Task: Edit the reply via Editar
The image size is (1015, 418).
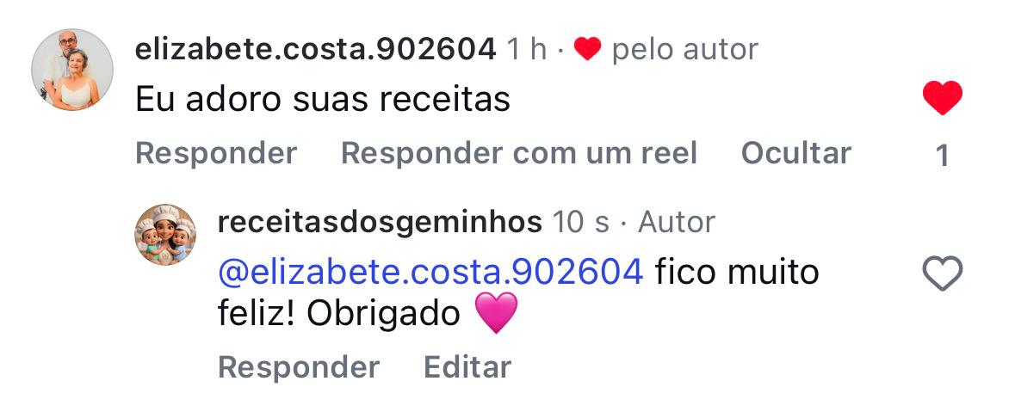Action: (467, 367)
